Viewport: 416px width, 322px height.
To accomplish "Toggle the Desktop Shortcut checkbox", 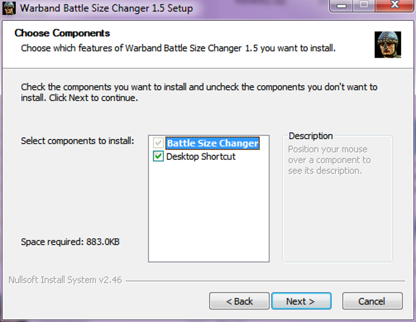I will coord(158,156).
